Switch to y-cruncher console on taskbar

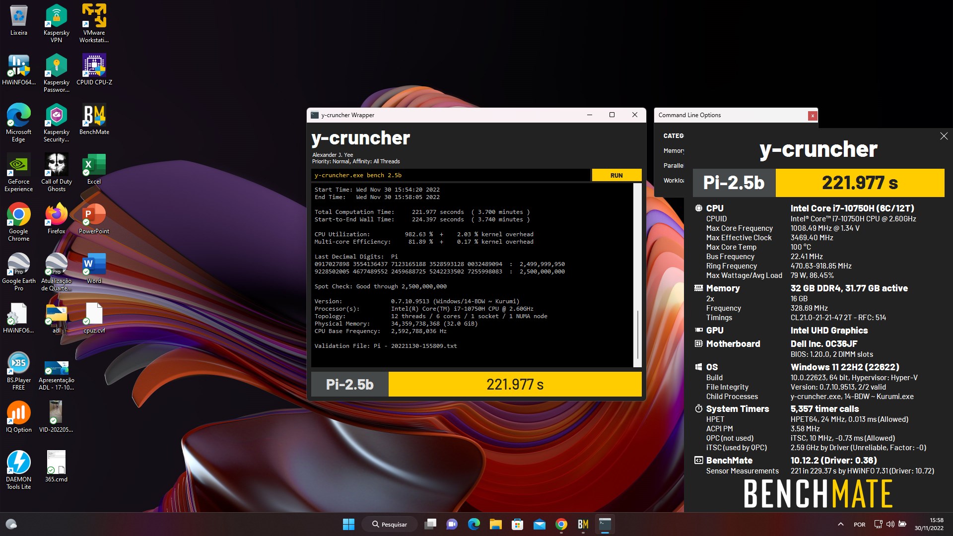point(605,524)
